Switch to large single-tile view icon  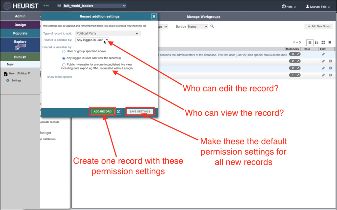coord(330,42)
